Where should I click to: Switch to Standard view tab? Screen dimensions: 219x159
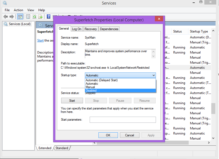[x=62, y=148]
